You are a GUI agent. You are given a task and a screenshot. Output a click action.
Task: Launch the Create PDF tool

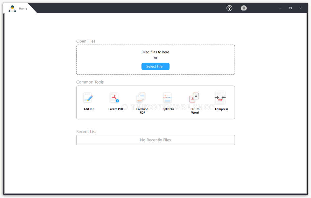(116, 101)
